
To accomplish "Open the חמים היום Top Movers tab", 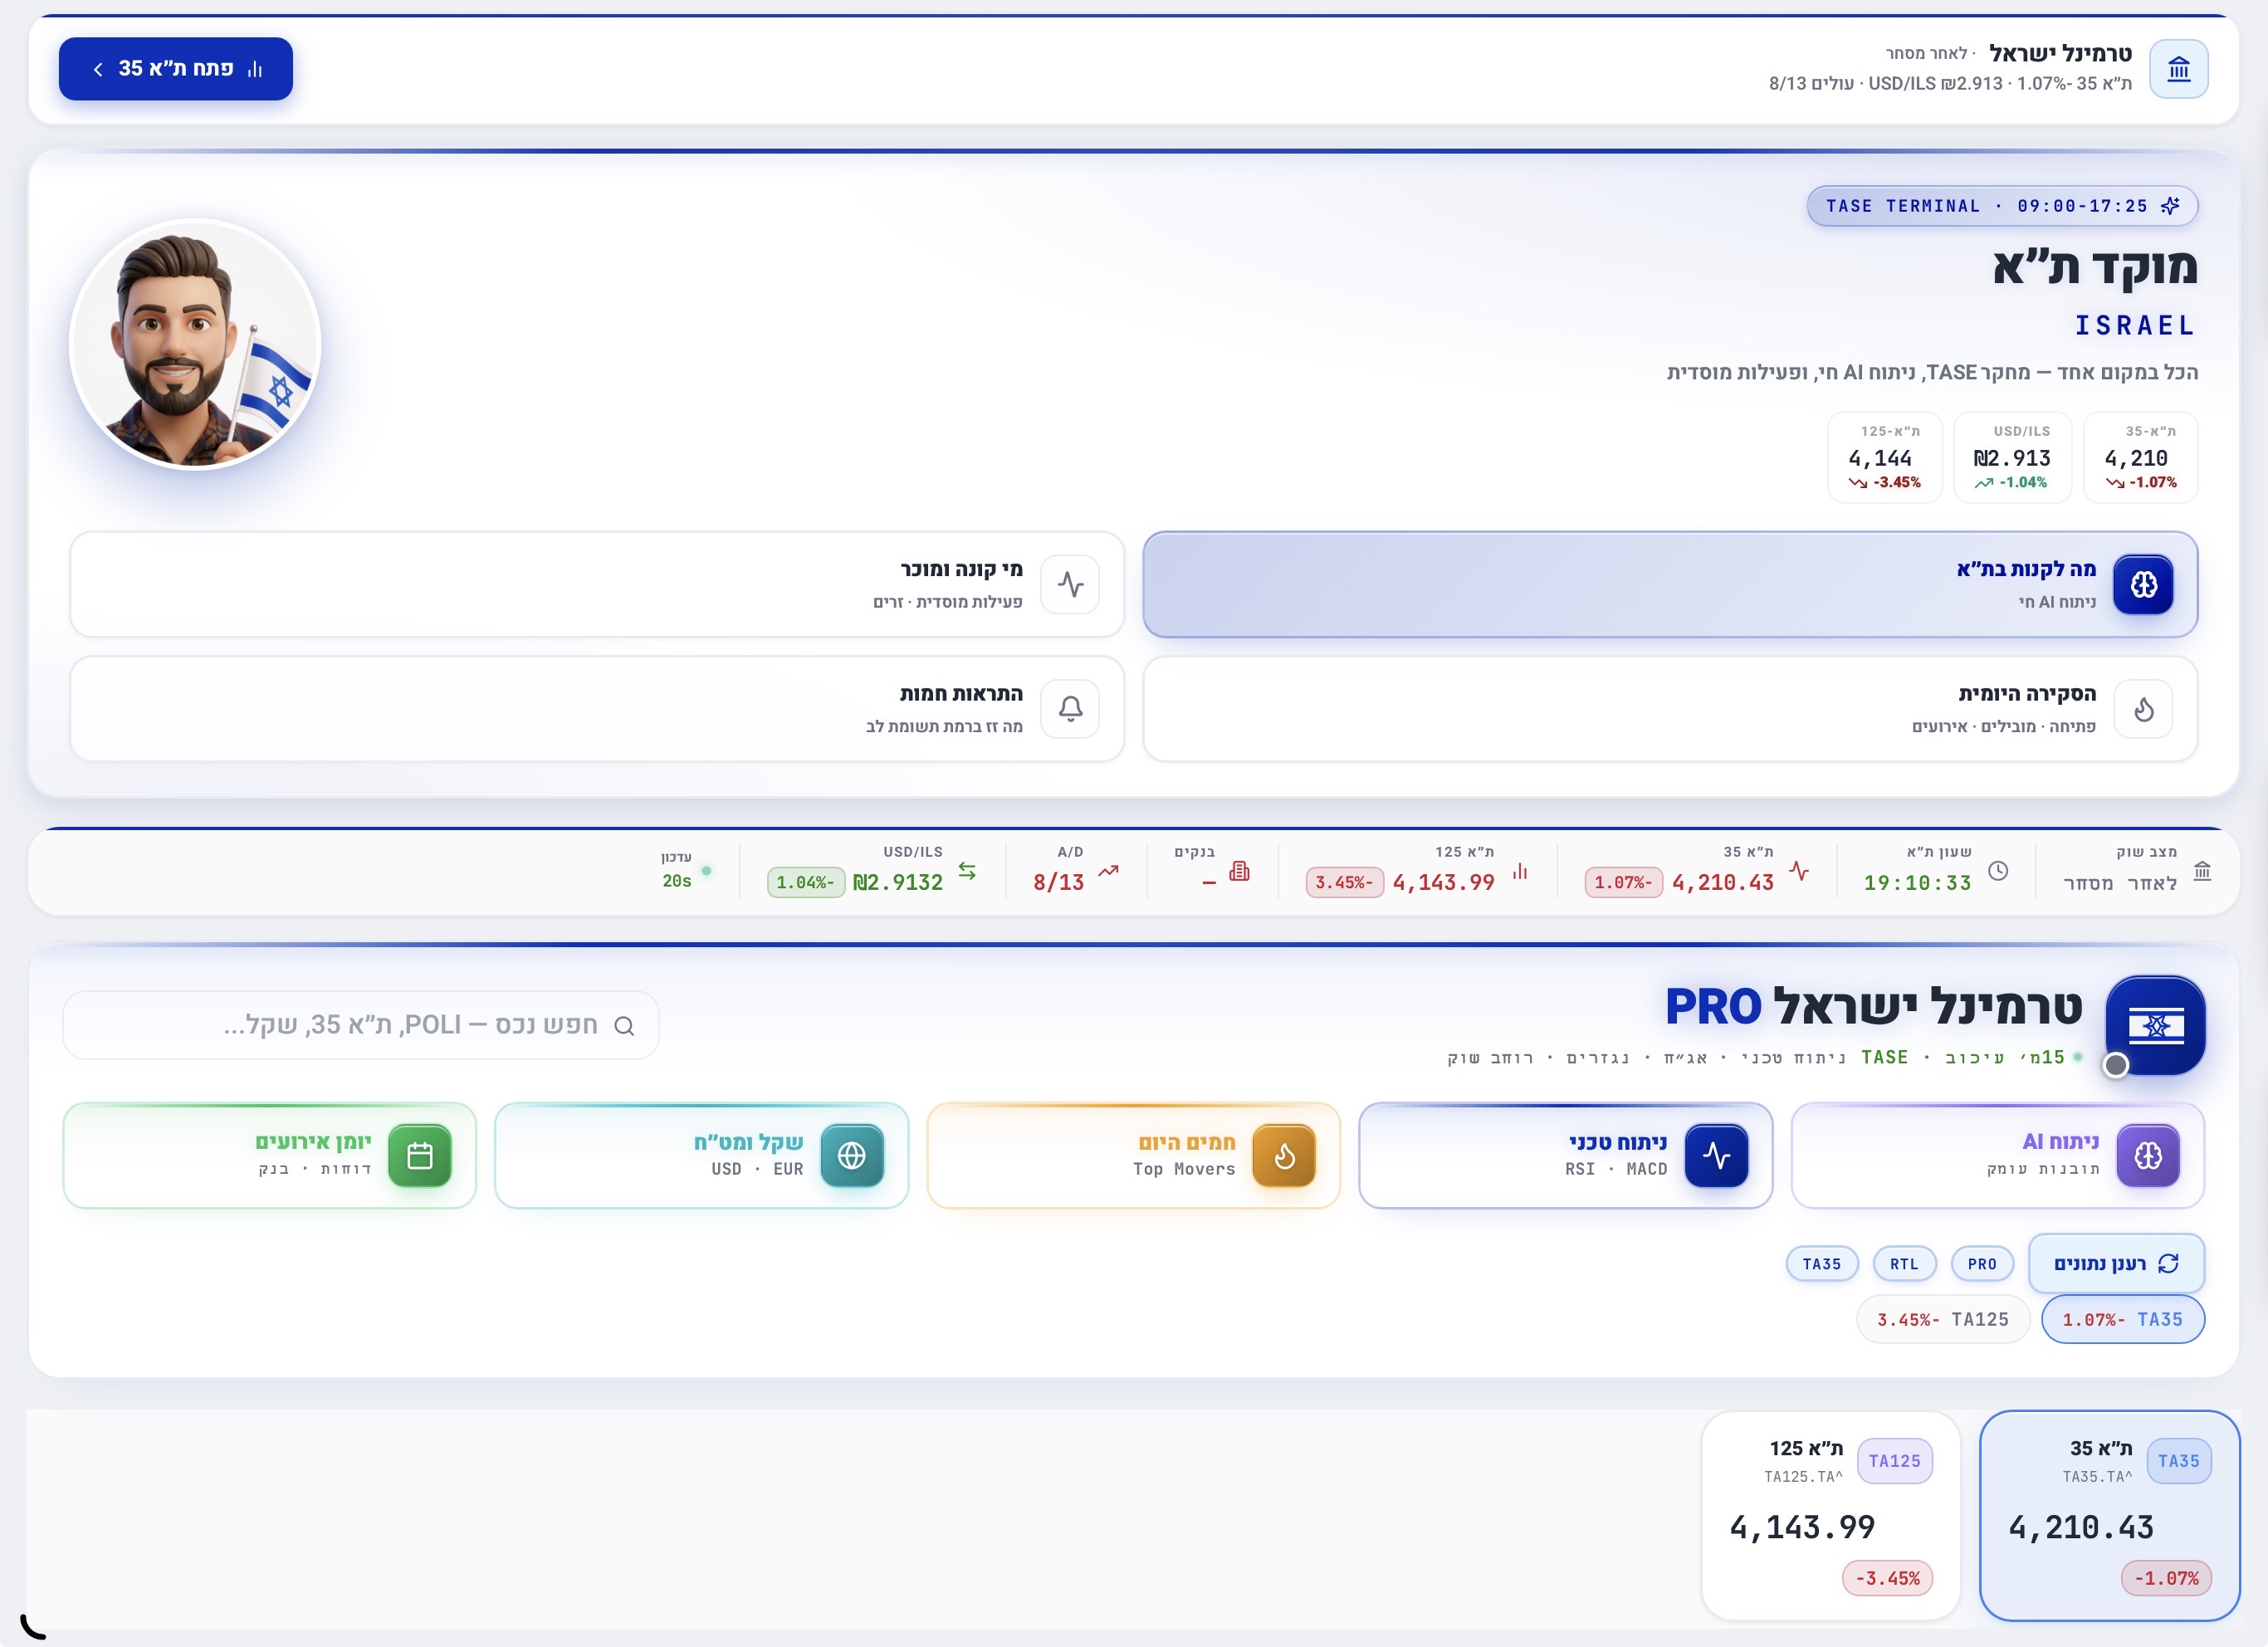I will pyautogui.click(x=1134, y=1156).
